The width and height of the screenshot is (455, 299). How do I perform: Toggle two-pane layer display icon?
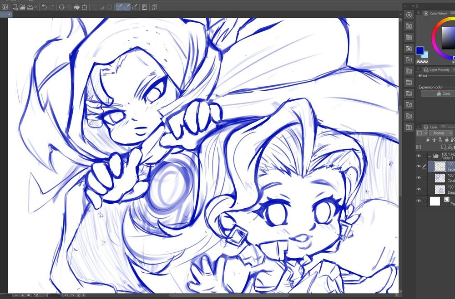pyautogui.click(x=419, y=147)
